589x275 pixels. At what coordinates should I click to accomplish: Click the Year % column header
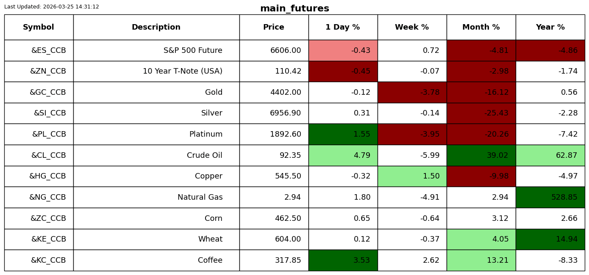click(550, 27)
